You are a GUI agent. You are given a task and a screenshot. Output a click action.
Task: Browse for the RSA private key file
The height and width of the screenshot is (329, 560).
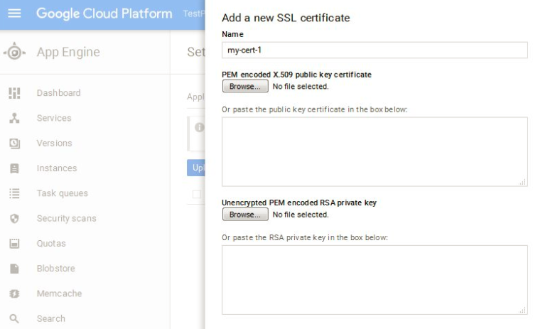pyautogui.click(x=245, y=215)
